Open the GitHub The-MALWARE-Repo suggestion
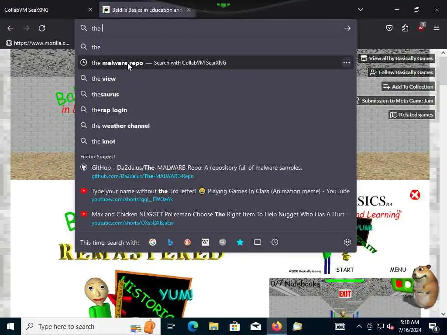Screen dimensions: 447x335 pyautogui.click(x=216, y=171)
